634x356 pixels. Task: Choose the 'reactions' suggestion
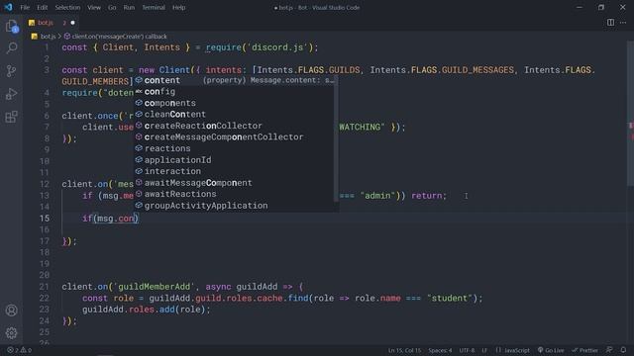236,148
